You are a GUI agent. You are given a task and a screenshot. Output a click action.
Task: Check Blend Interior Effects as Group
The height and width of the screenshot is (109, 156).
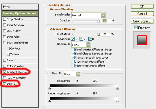[73, 50]
